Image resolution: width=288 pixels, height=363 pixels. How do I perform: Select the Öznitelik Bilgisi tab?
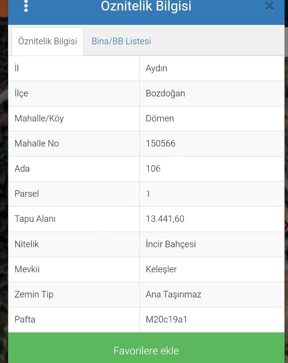[47, 41]
